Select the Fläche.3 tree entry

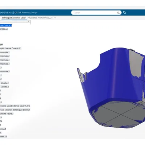(x=7, y=114)
